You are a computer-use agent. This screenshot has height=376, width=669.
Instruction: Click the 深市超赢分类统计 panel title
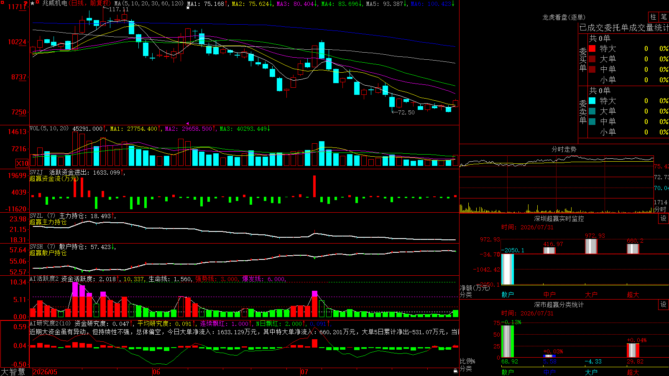click(559, 305)
